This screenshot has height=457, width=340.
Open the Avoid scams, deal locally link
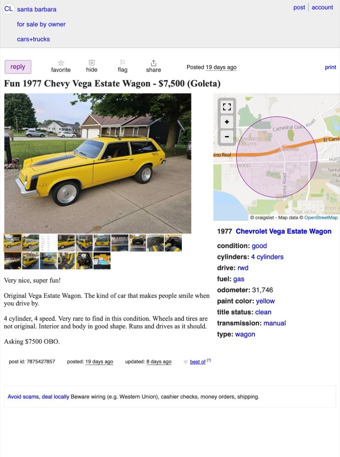point(38,397)
